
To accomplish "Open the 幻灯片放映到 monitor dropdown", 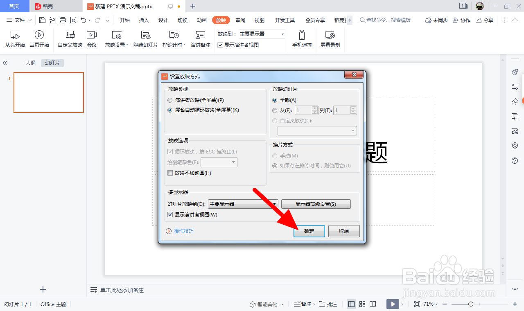I will click(x=275, y=204).
